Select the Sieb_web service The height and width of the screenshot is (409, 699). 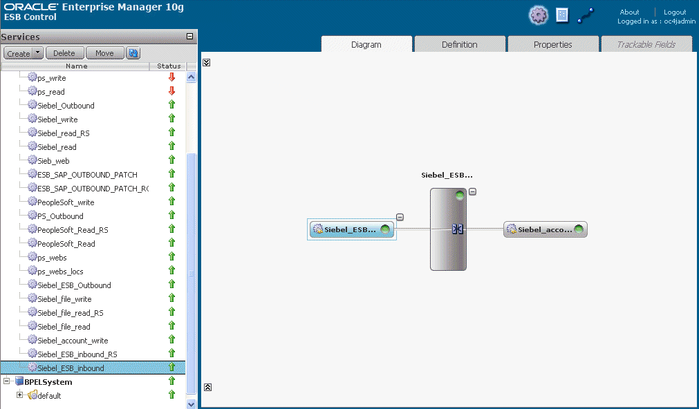[x=53, y=161]
